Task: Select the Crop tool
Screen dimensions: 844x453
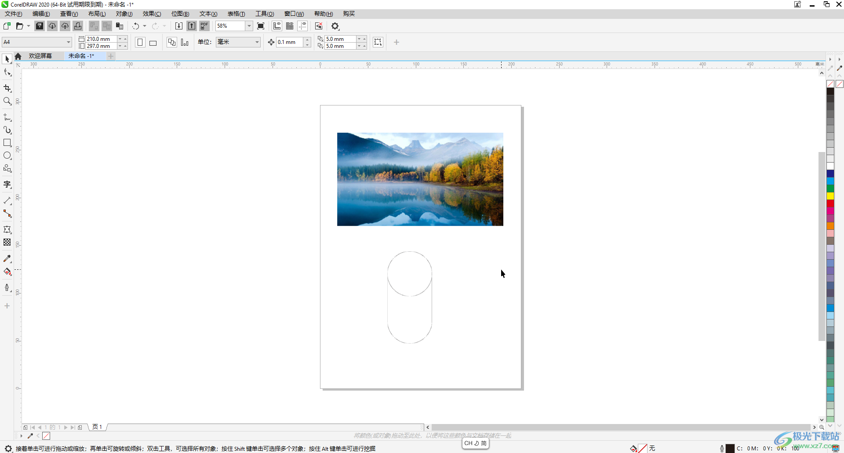Action: click(x=7, y=88)
